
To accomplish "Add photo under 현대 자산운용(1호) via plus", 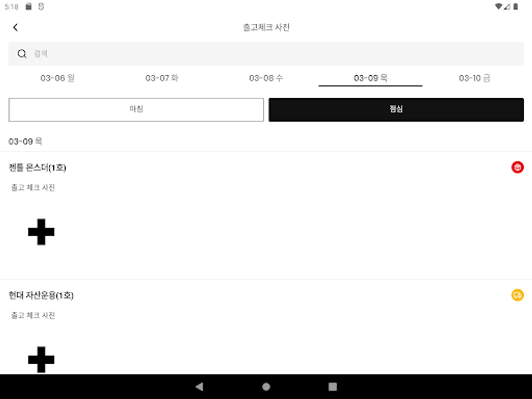I will (41, 359).
